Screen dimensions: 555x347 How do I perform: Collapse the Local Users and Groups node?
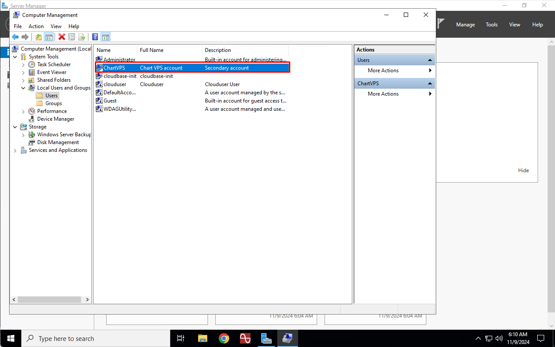[x=23, y=88]
